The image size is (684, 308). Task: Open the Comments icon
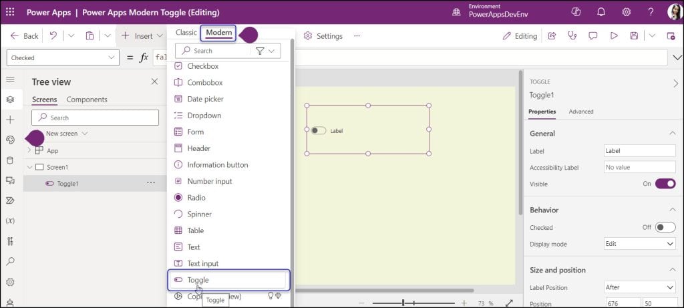pyautogui.click(x=593, y=36)
